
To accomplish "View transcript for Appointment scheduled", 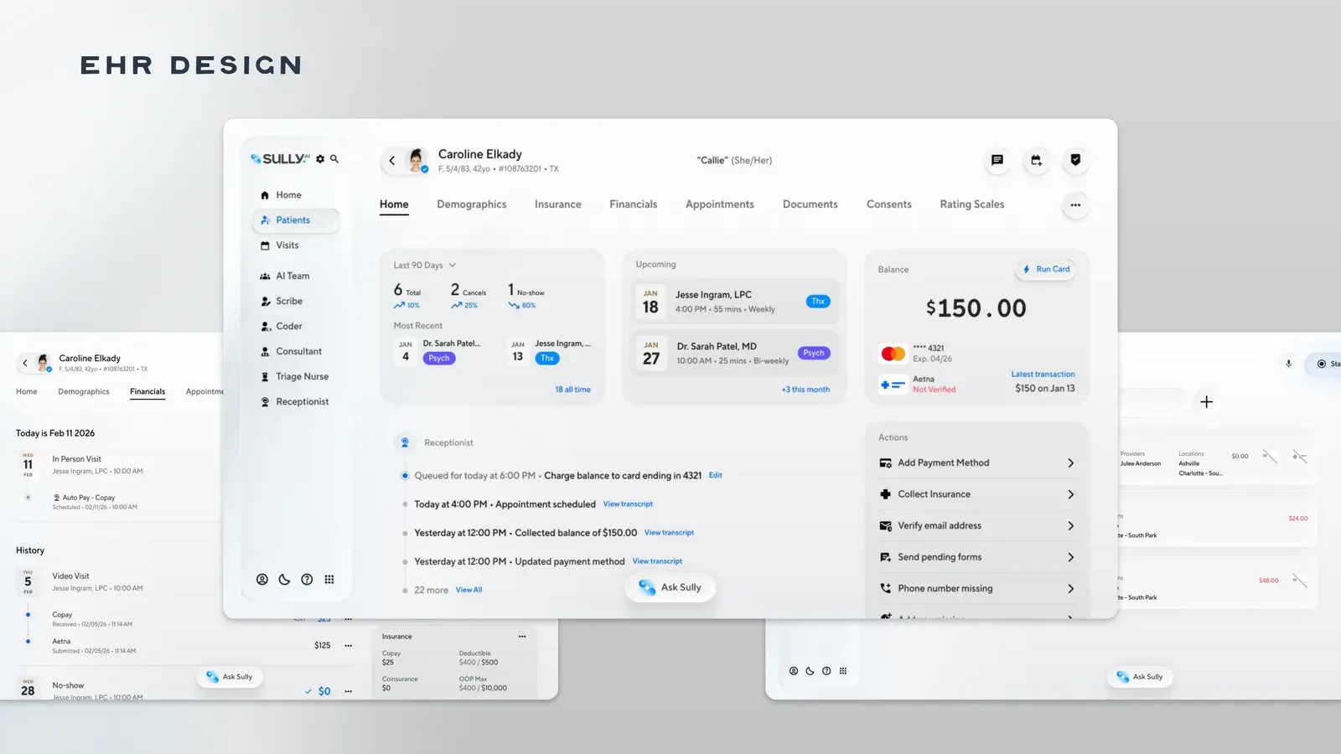I will point(628,504).
